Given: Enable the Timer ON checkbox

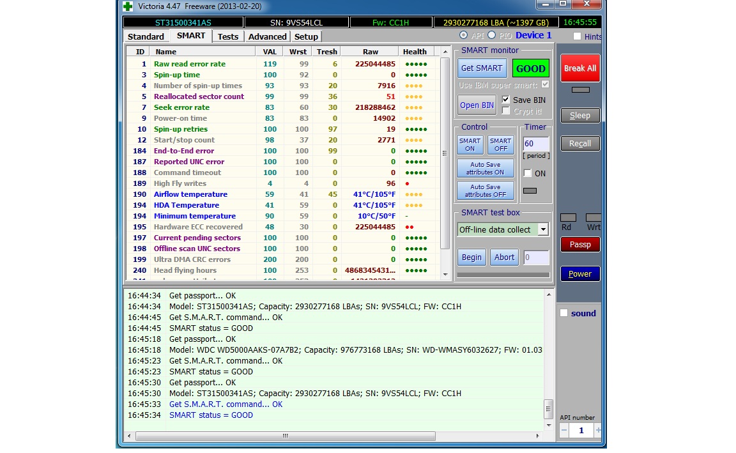Looking at the screenshot, I should pos(528,173).
